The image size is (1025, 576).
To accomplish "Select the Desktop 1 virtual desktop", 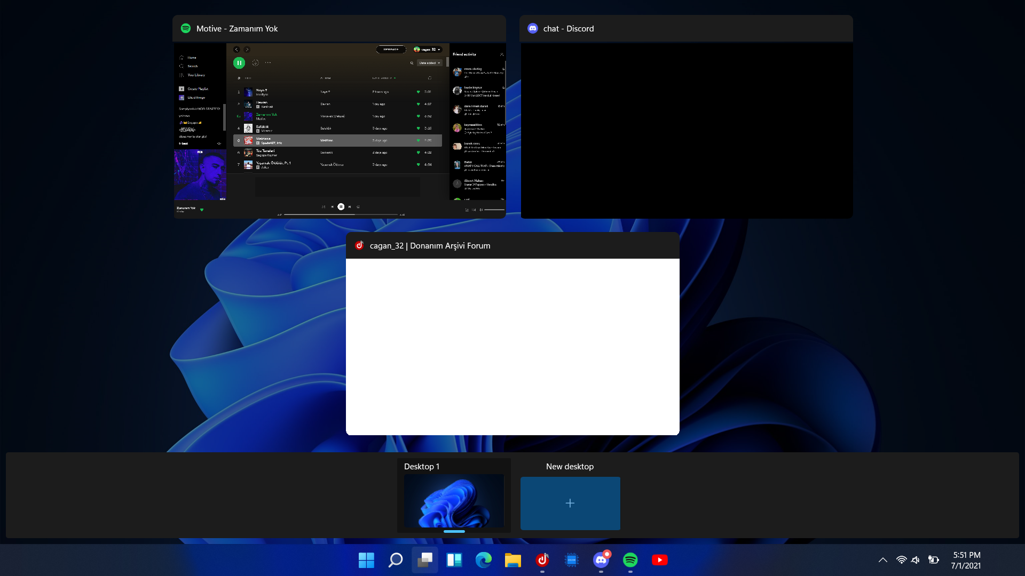I will (454, 495).
